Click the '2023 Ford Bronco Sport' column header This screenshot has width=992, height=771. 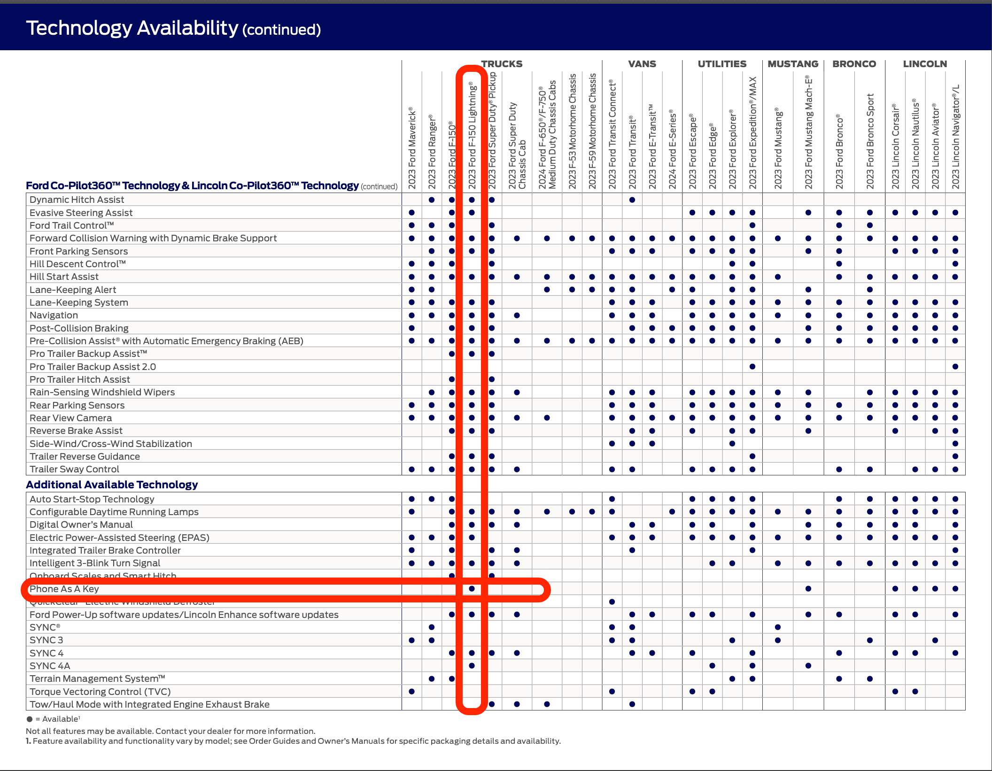click(x=870, y=141)
